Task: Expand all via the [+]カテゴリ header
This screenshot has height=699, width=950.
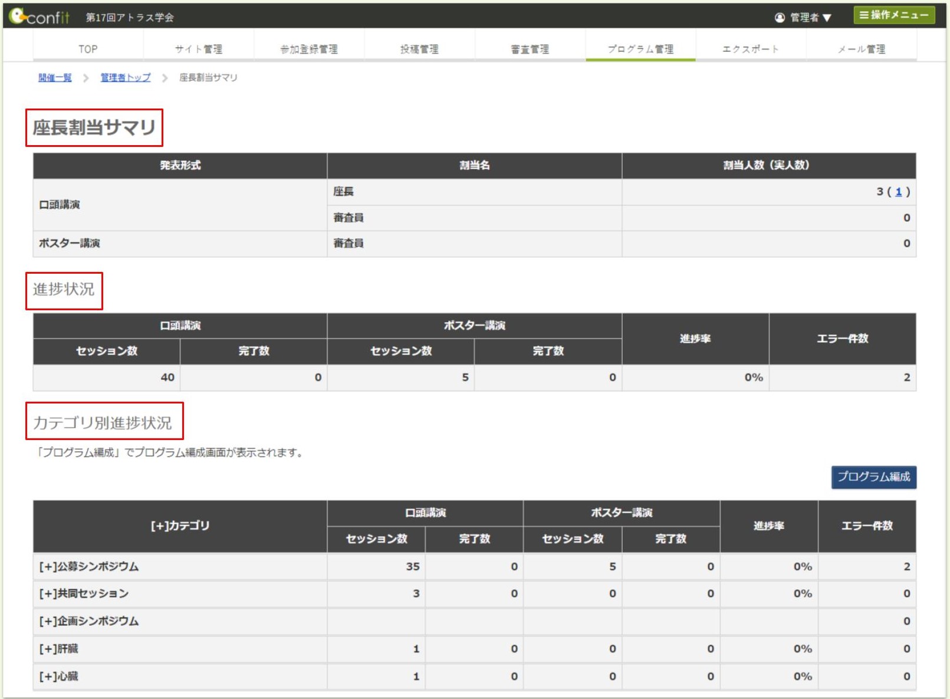Action: click(180, 526)
